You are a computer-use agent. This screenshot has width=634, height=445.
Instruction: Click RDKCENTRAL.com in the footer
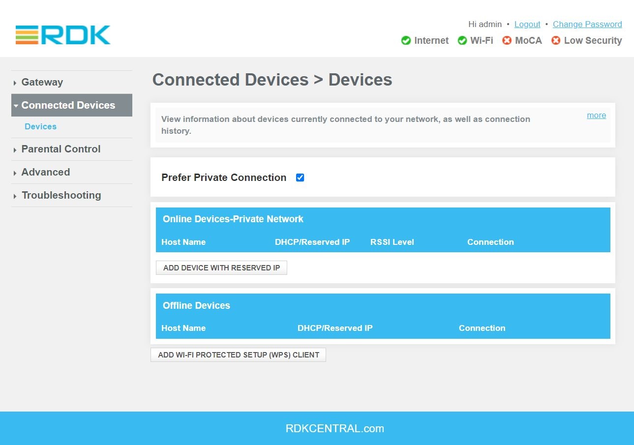335,428
